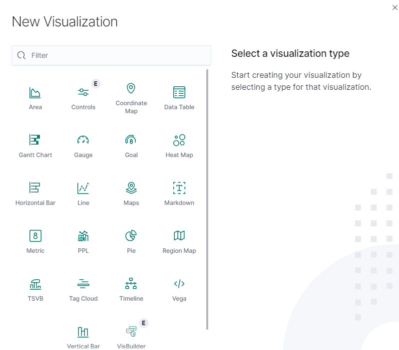Pick the Coordinate Map visualization
The width and height of the screenshot is (399, 350).
[131, 98]
